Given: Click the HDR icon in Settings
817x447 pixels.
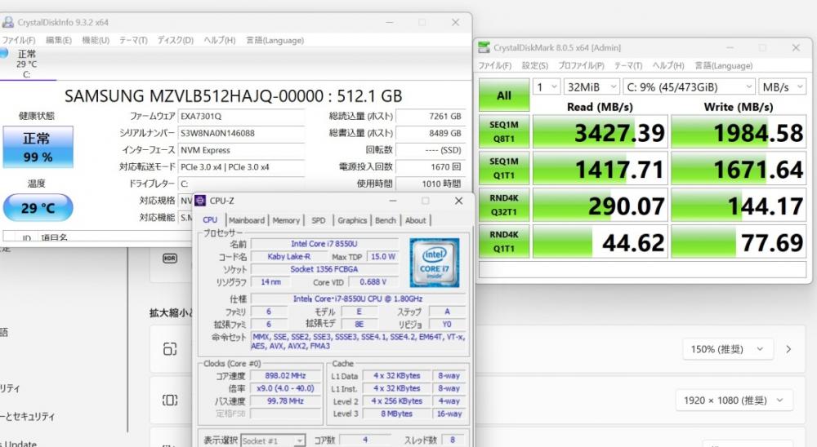Looking at the screenshot, I should click(x=170, y=258).
